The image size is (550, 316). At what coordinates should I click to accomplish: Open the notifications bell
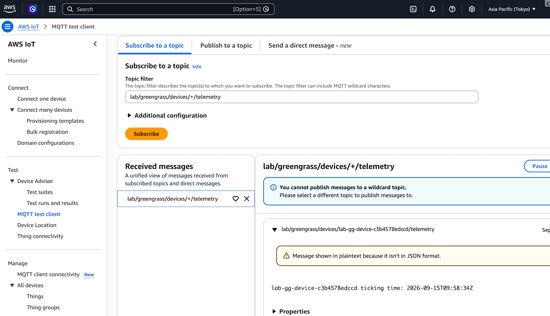point(433,9)
